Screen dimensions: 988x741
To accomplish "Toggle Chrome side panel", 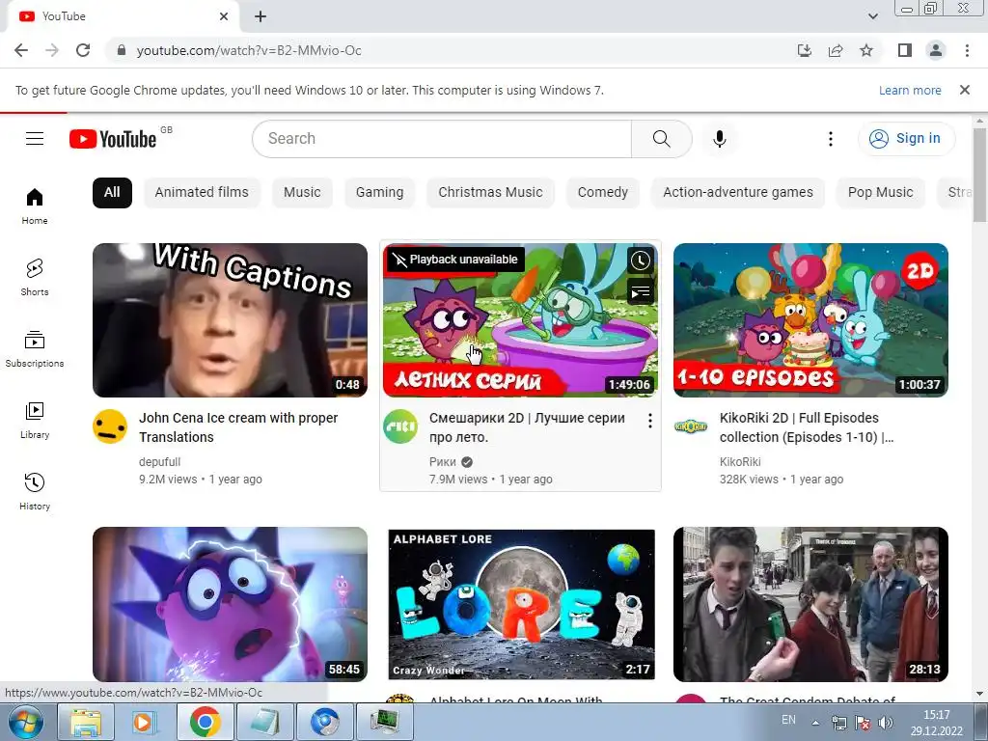I will coord(905,50).
